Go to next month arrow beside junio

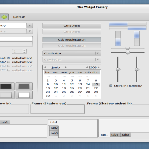click(66, 67)
